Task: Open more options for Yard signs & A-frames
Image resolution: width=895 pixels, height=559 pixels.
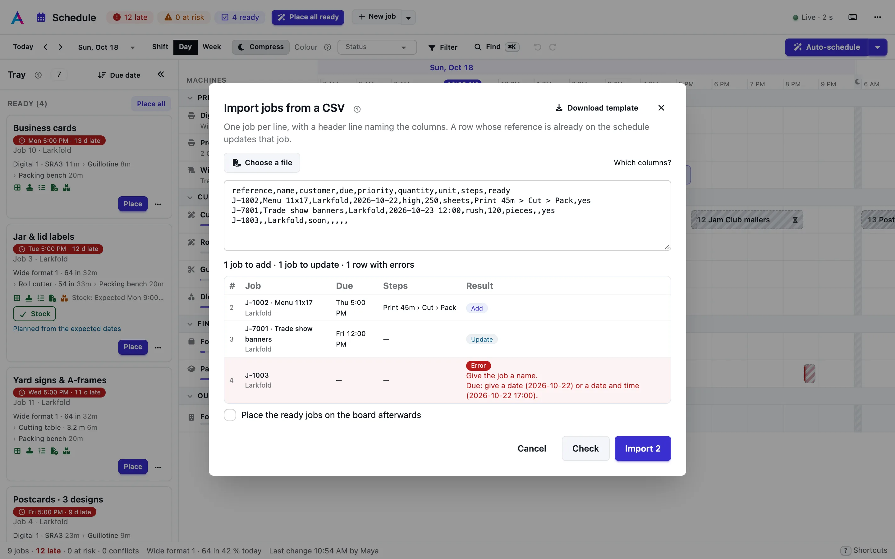Action: click(158, 467)
